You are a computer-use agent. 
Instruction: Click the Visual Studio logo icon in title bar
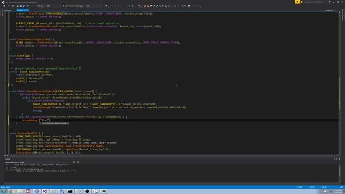coord(3,2)
